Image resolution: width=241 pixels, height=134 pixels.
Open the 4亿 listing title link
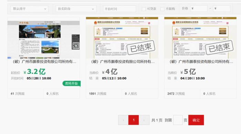(x=123, y=62)
